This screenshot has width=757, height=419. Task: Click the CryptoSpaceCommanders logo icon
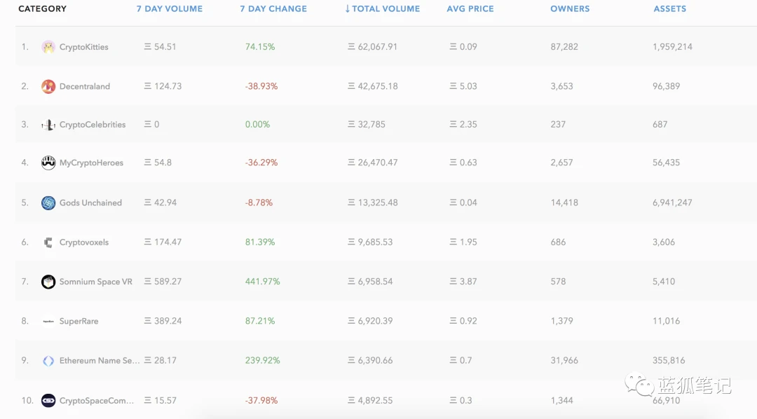click(48, 400)
